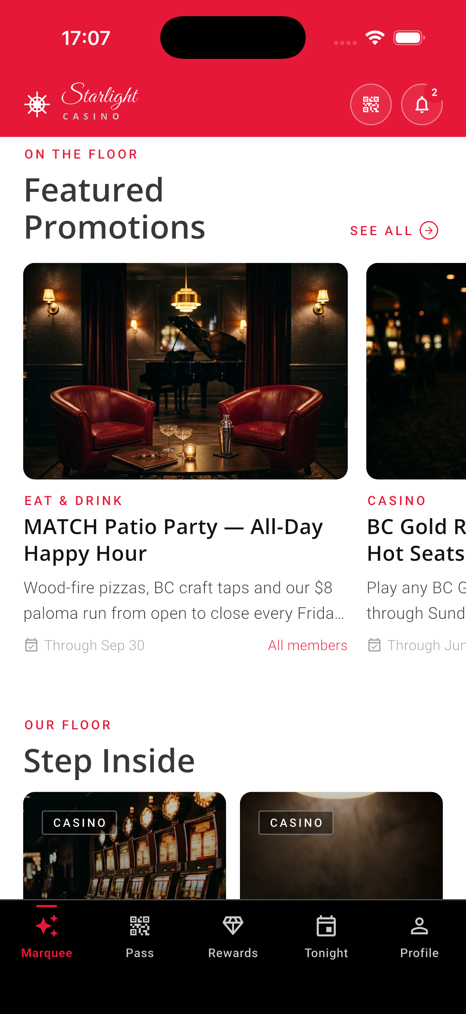
Task: Open the BC Gold Hot Seats card image
Action: coord(416,371)
